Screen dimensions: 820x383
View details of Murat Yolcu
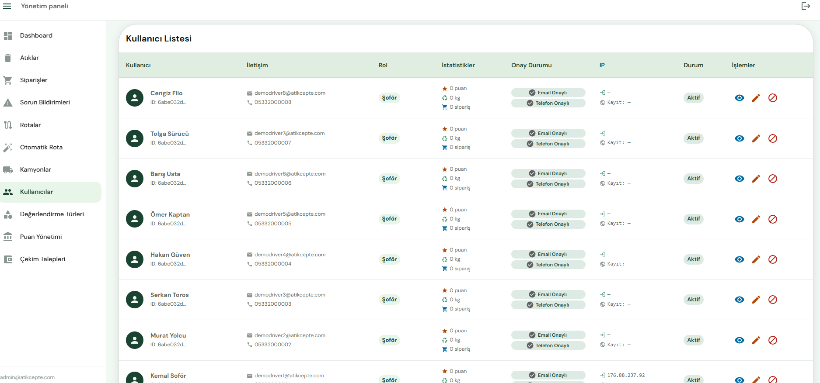coord(740,340)
